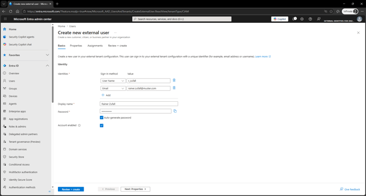Click the feedback icon in header
366x196 pixels.
click(318, 19)
